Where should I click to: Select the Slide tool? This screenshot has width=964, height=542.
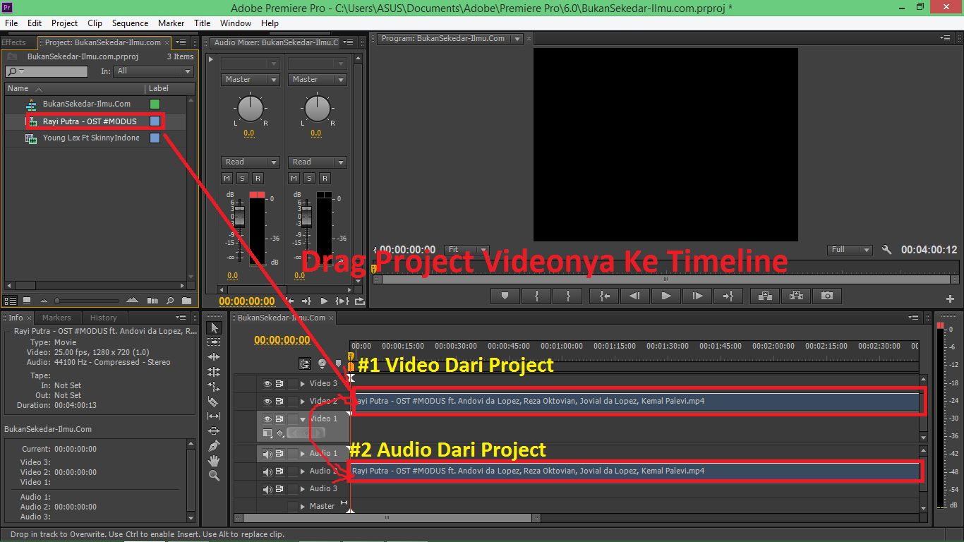(214, 430)
